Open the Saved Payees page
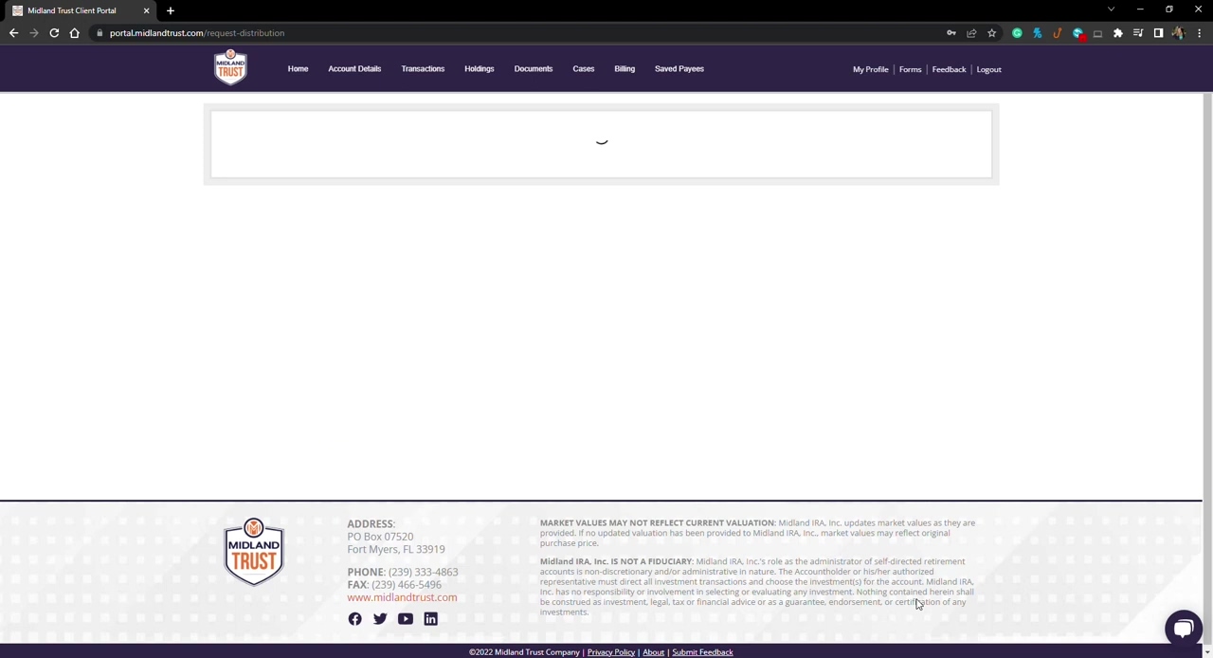1213x658 pixels. 679,69
